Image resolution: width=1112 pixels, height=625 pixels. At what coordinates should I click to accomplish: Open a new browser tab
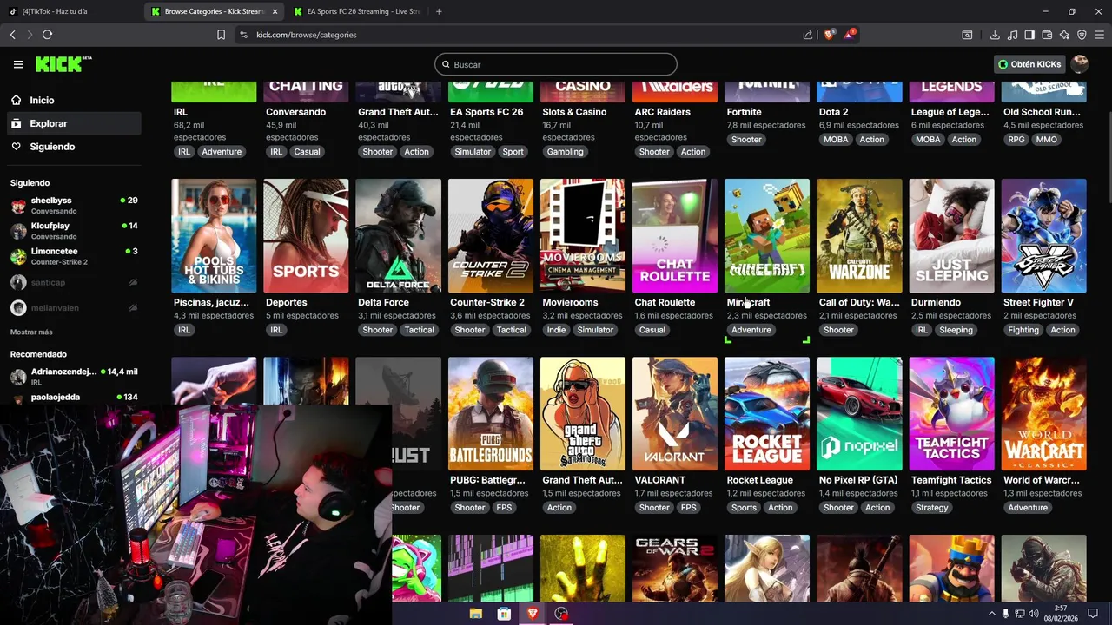[x=439, y=11]
